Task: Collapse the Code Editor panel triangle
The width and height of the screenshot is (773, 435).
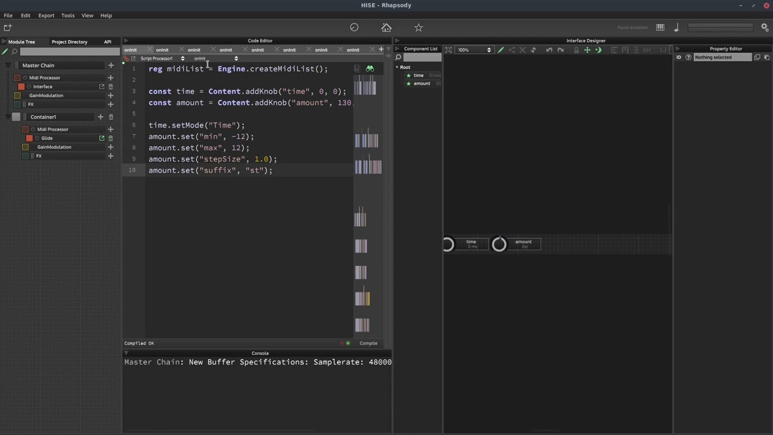Action: (126, 41)
